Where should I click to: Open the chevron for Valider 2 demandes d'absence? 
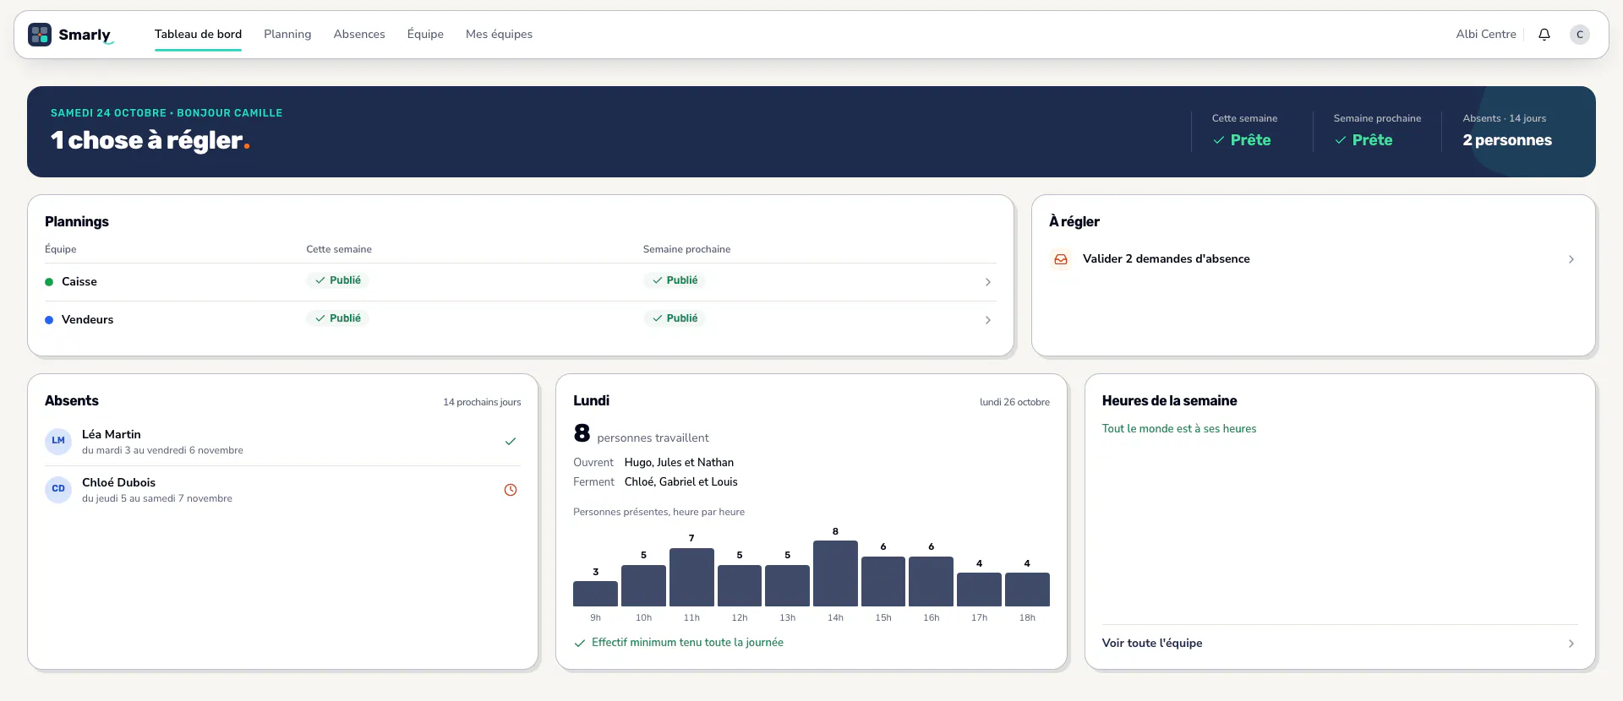1571,259
